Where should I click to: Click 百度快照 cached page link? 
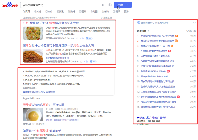[x=40, y=124]
